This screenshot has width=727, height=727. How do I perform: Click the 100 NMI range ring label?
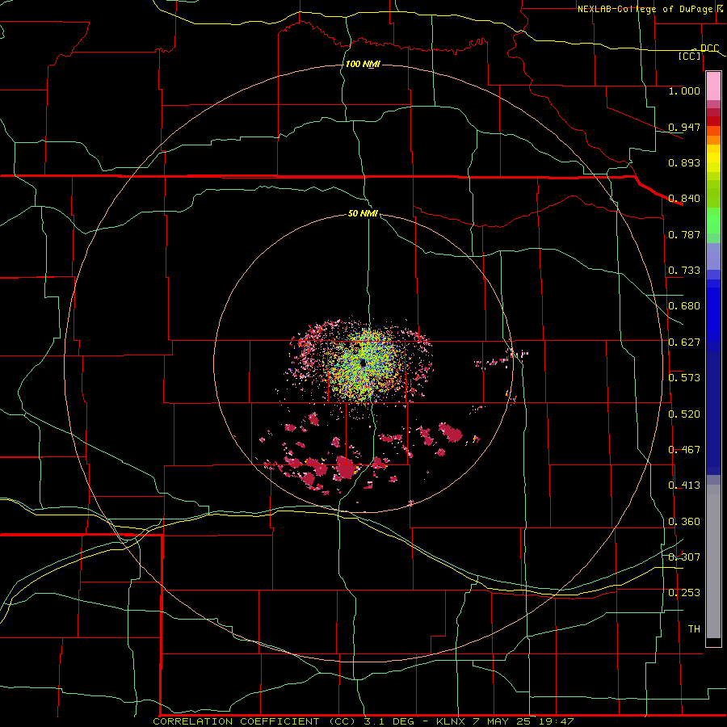click(x=363, y=64)
